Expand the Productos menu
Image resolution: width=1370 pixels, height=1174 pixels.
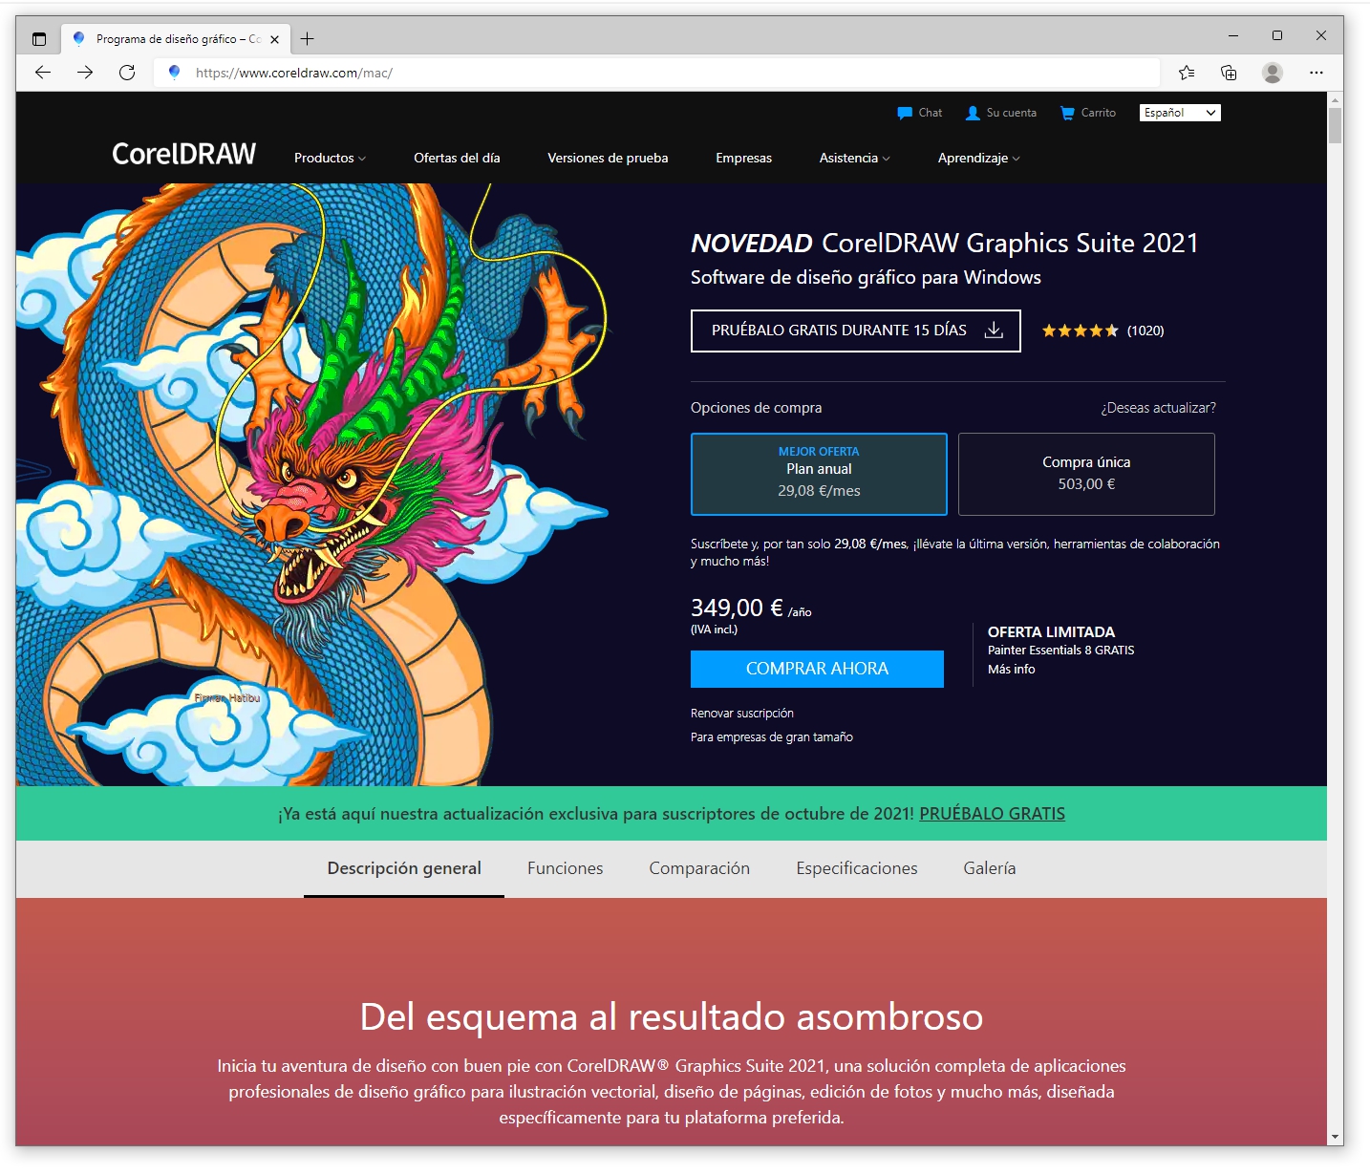[x=330, y=159]
